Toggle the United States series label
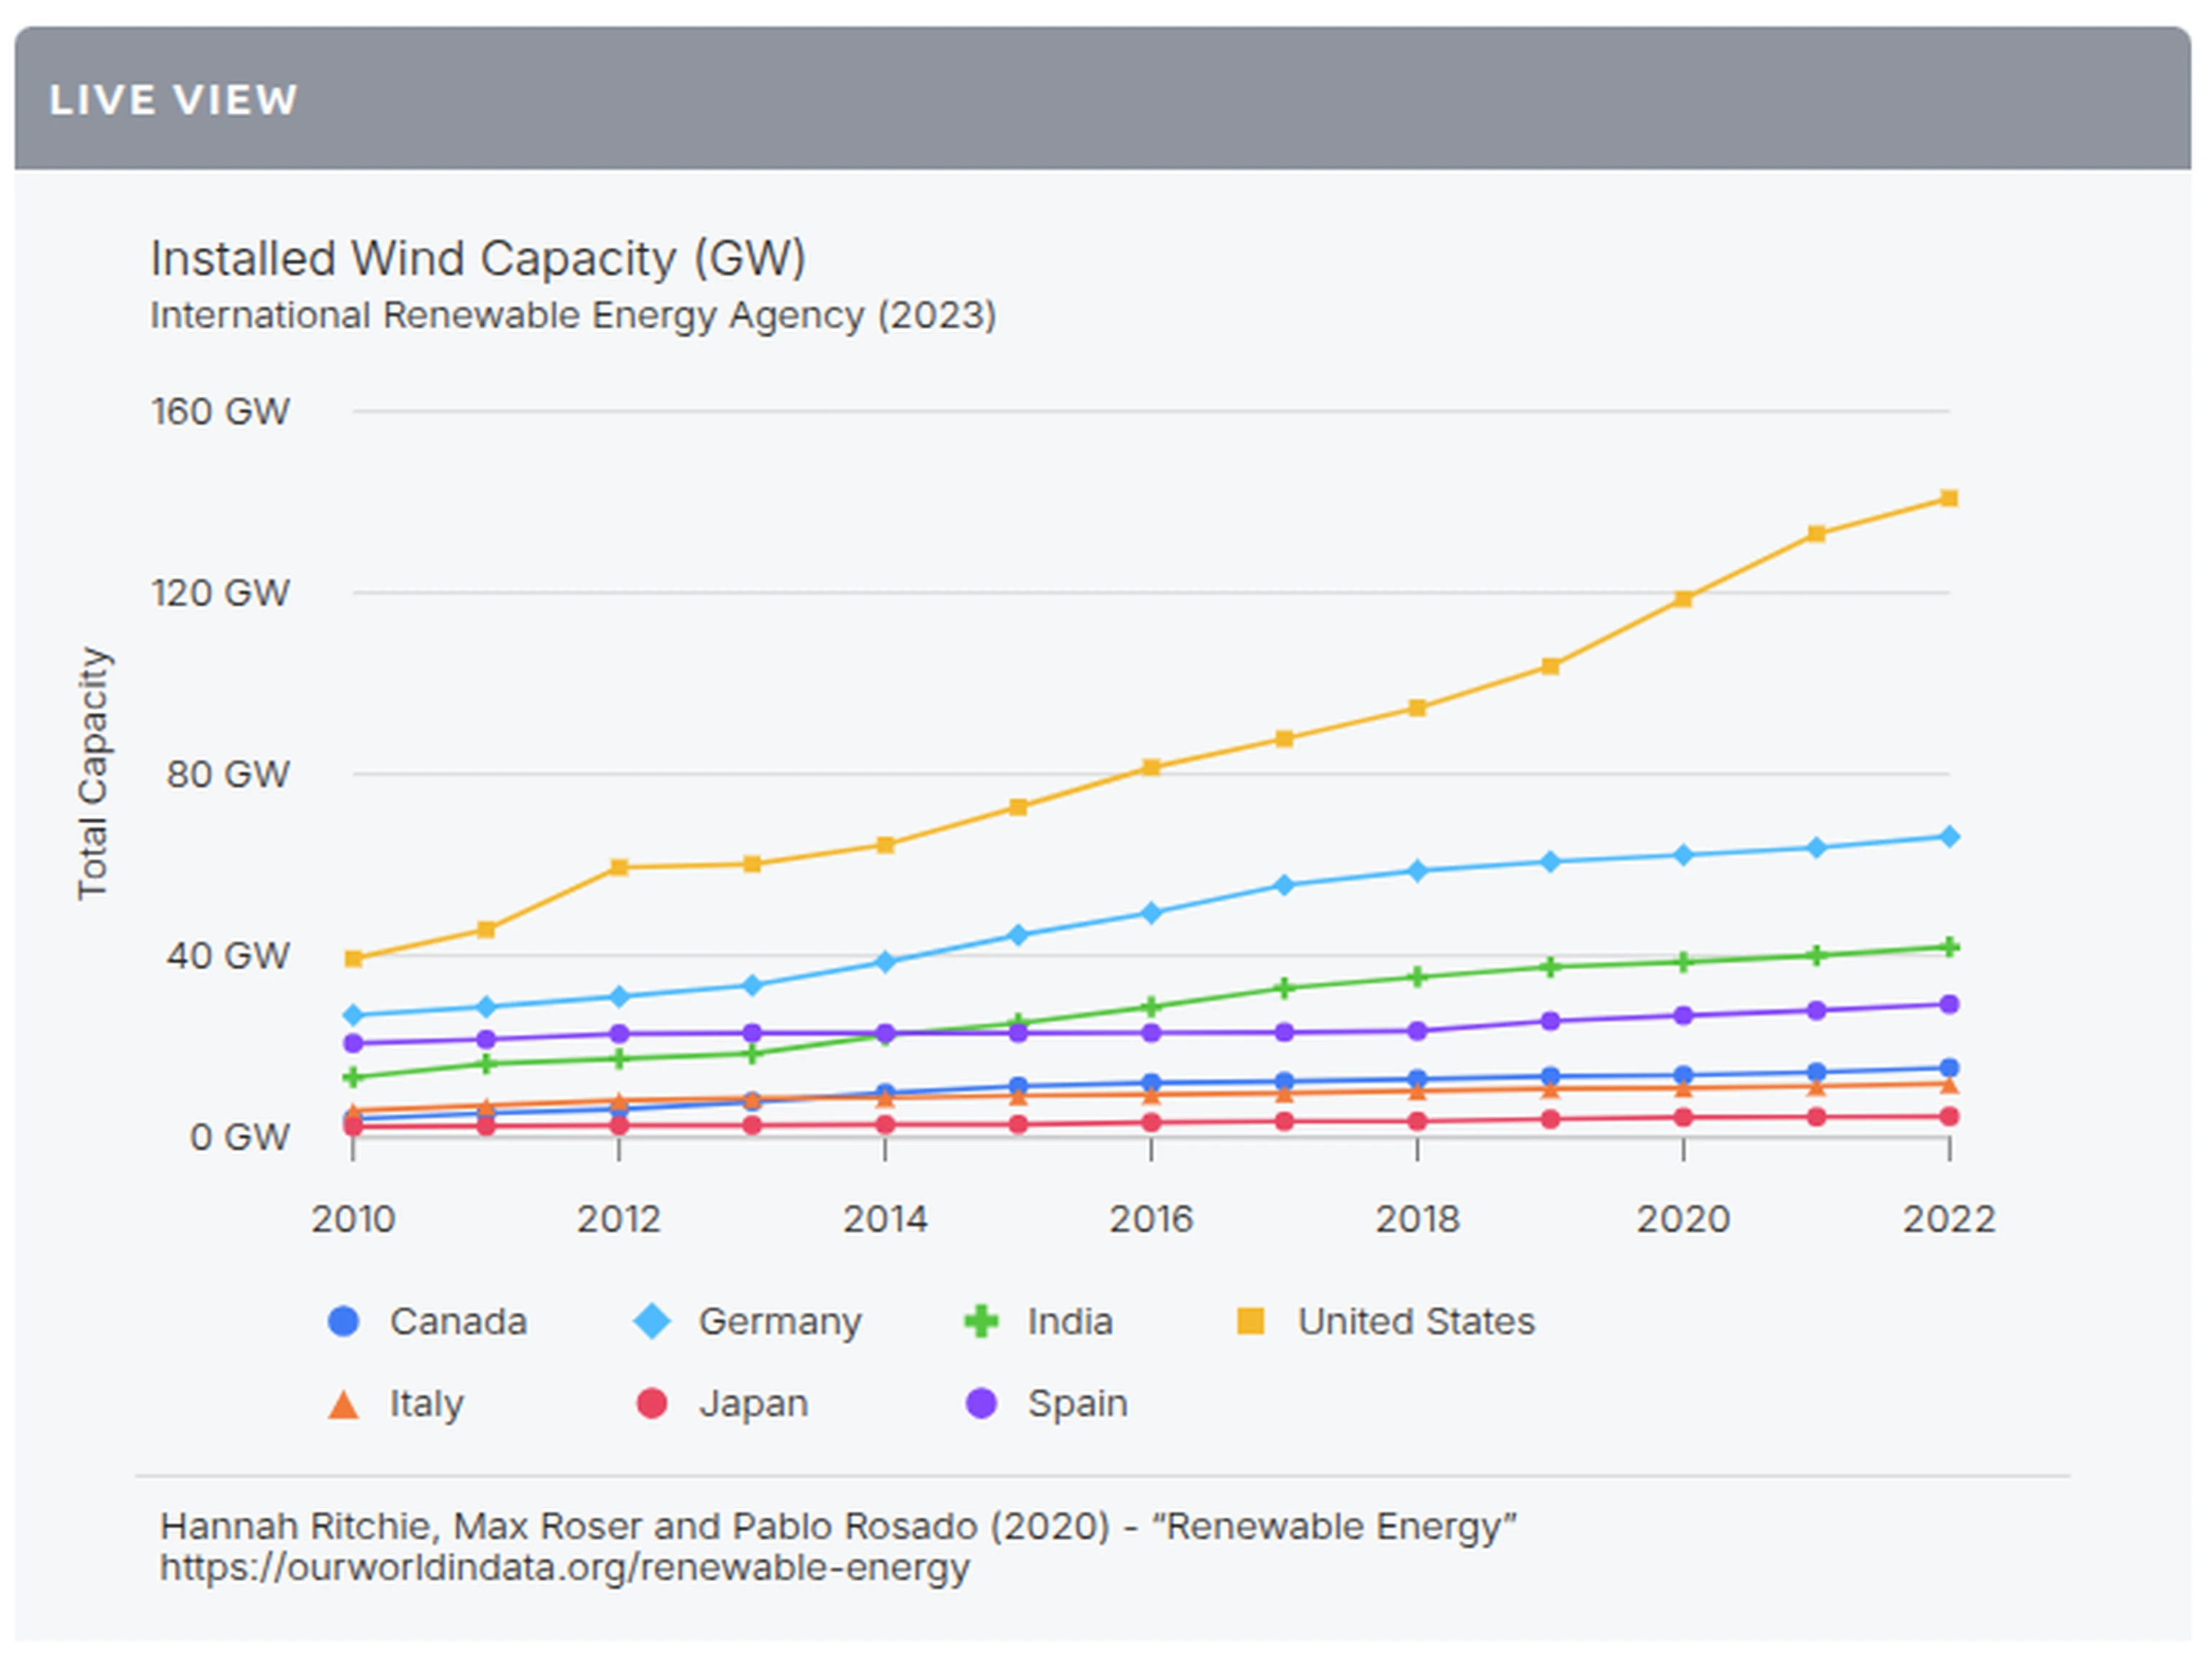Image resolution: width=2212 pixels, height=1656 pixels. (x=1415, y=1321)
